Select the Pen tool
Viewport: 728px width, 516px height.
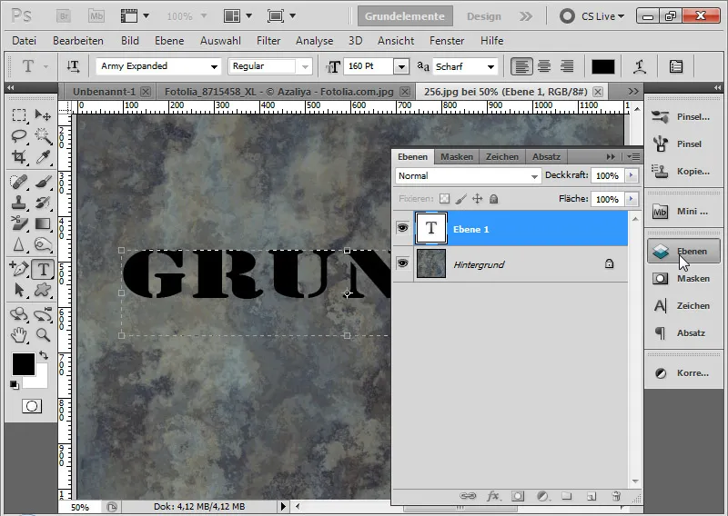[19, 269]
